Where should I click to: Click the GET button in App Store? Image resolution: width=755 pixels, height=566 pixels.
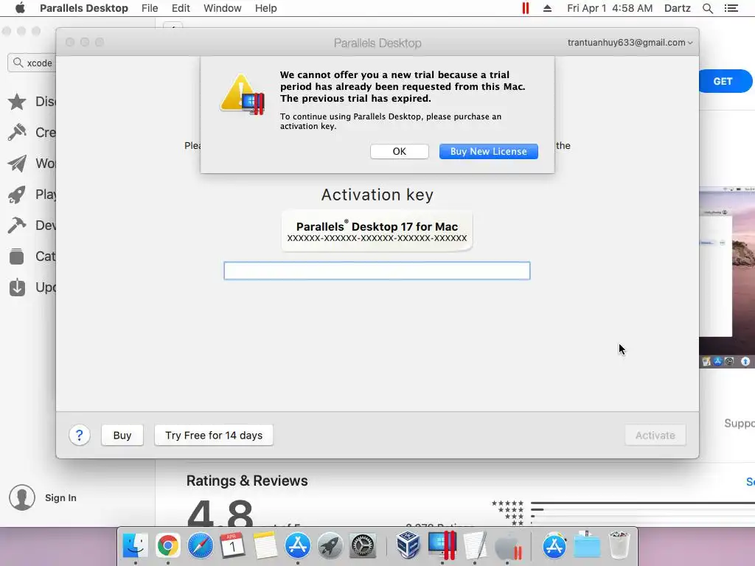coord(725,81)
